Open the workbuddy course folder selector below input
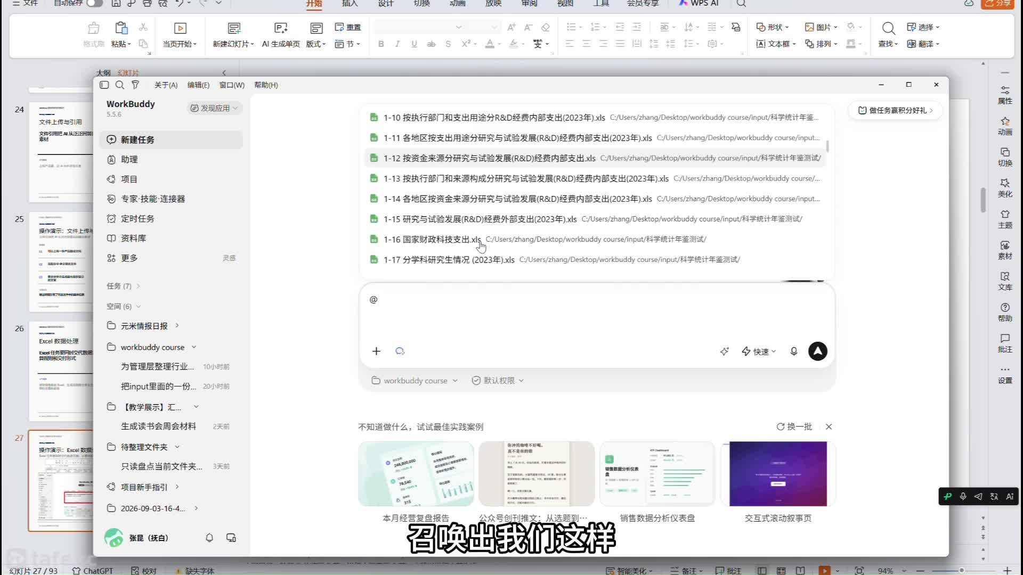Screen dimensions: 1023x575 [415, 381]
